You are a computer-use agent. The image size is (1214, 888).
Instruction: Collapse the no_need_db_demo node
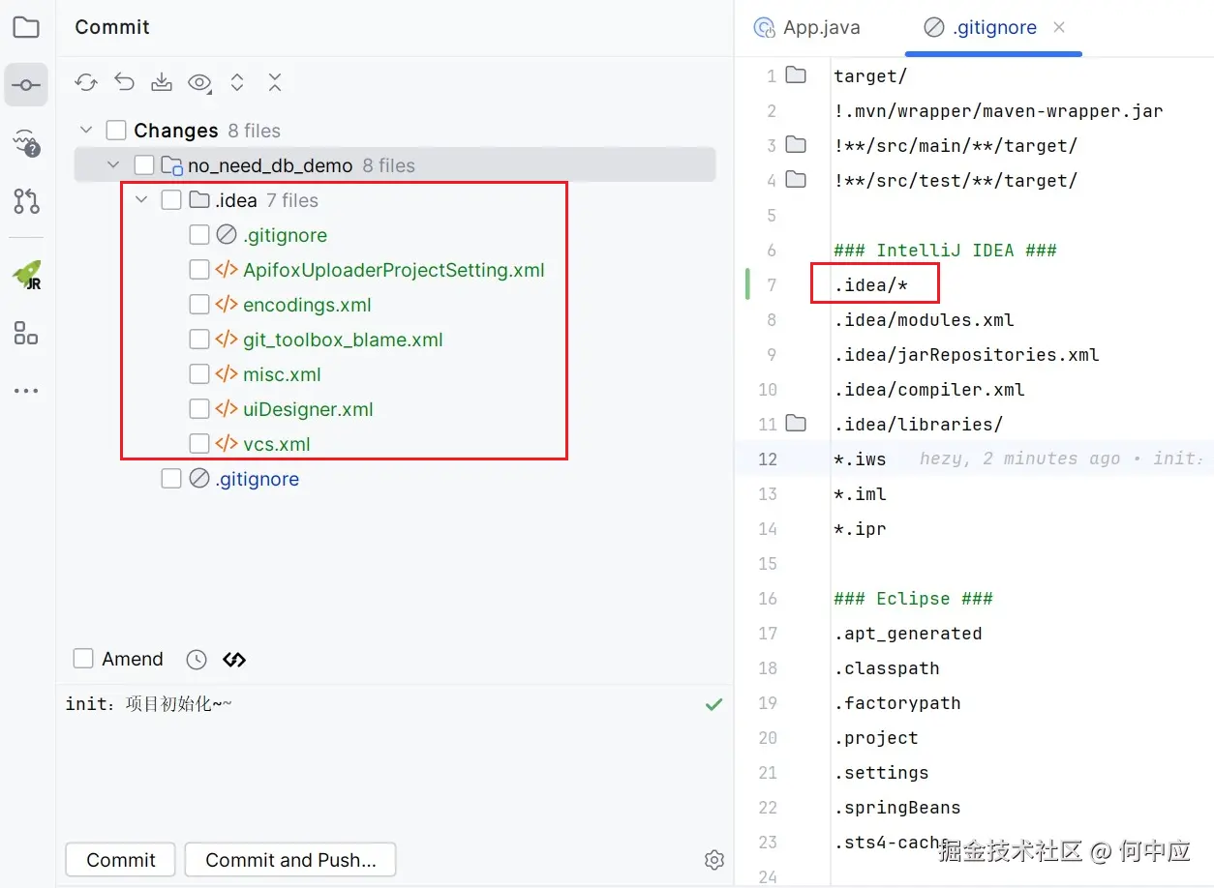114,165
